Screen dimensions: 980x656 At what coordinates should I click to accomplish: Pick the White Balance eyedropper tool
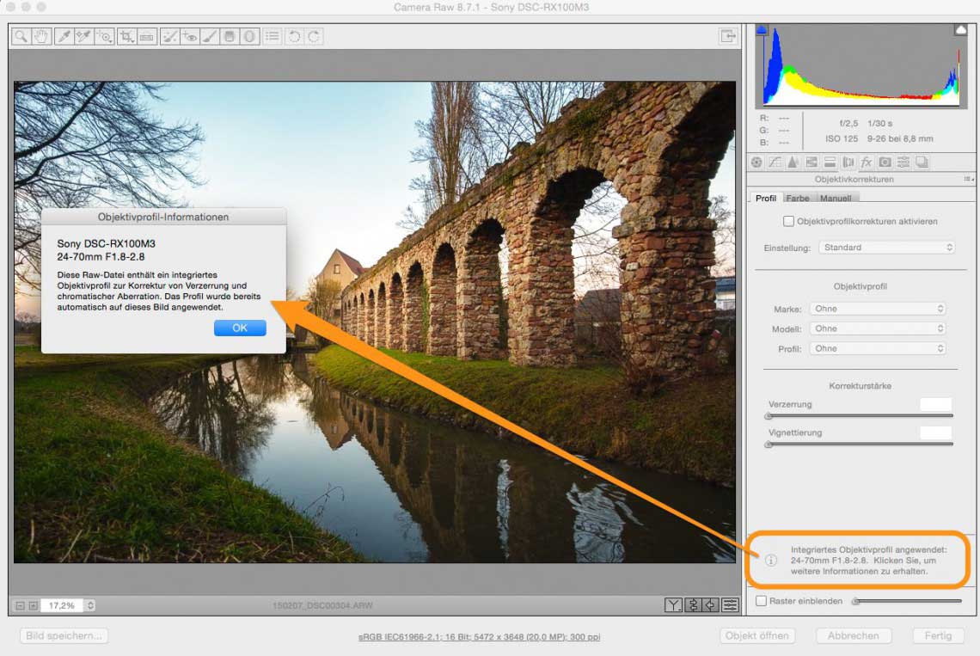pyautogui.click(x=63, y=36)
